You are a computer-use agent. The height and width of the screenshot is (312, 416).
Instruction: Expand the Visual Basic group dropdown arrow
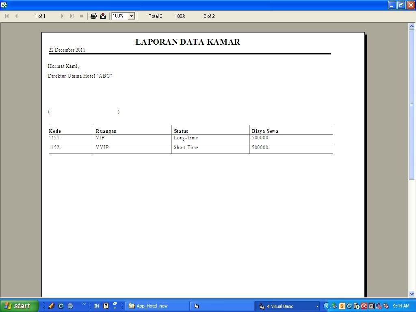pyautogui.click(x=317, y=306)
